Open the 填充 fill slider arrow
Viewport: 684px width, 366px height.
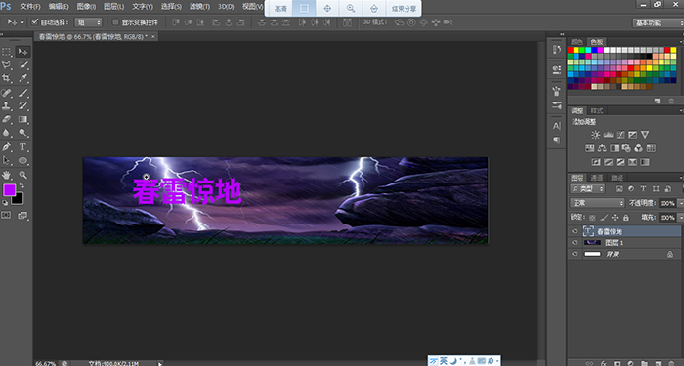[680, 217]
